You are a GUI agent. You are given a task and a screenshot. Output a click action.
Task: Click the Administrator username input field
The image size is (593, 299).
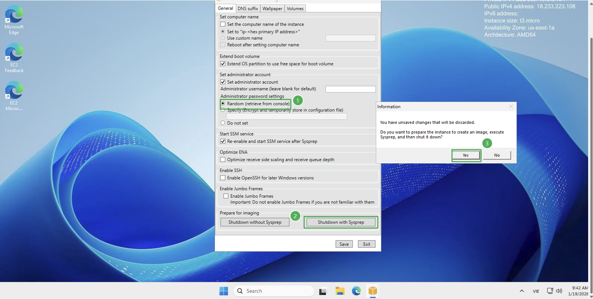tap(350, 89)
